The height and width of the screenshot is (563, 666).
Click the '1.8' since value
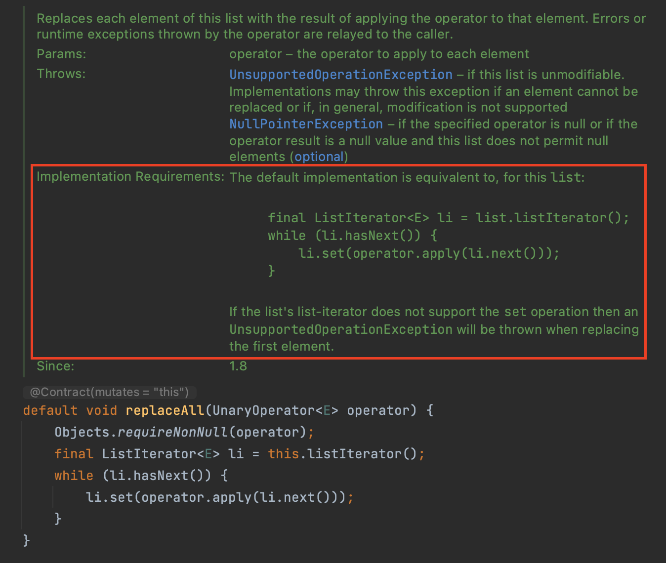click(238, 366)
